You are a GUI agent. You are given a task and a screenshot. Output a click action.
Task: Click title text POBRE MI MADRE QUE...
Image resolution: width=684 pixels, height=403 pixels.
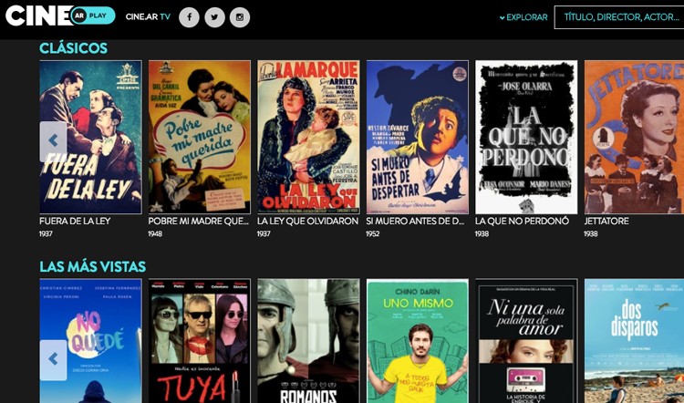tap(199, 222)
